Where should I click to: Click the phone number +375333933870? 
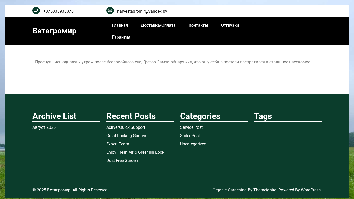coord(58,11)
